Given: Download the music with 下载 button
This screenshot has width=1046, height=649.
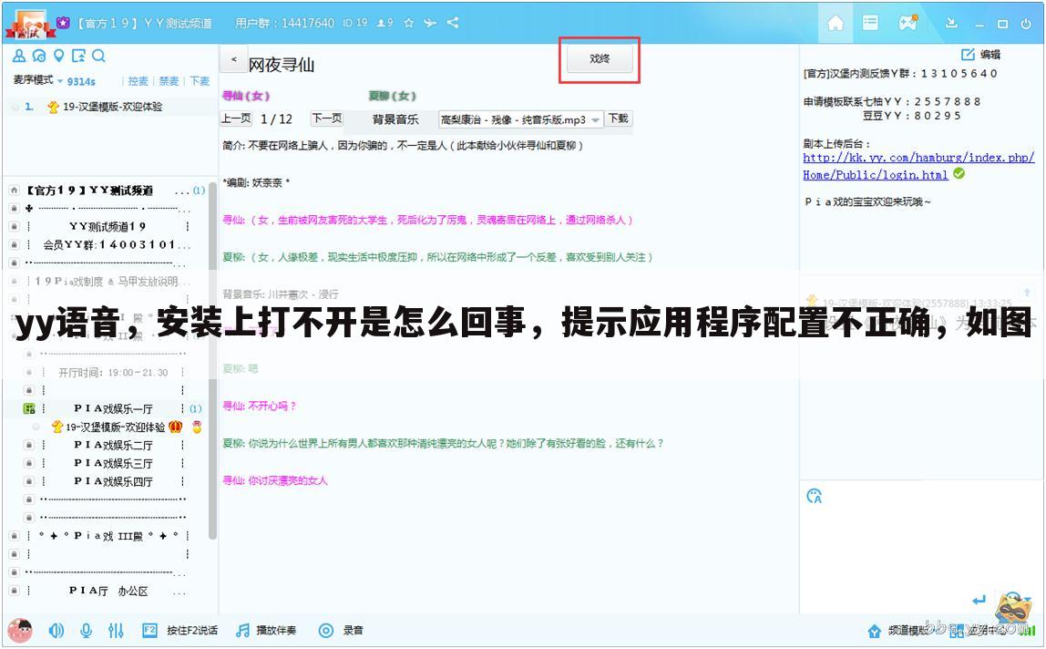Looking at the screenshot, I should click(x=619, y=118).
